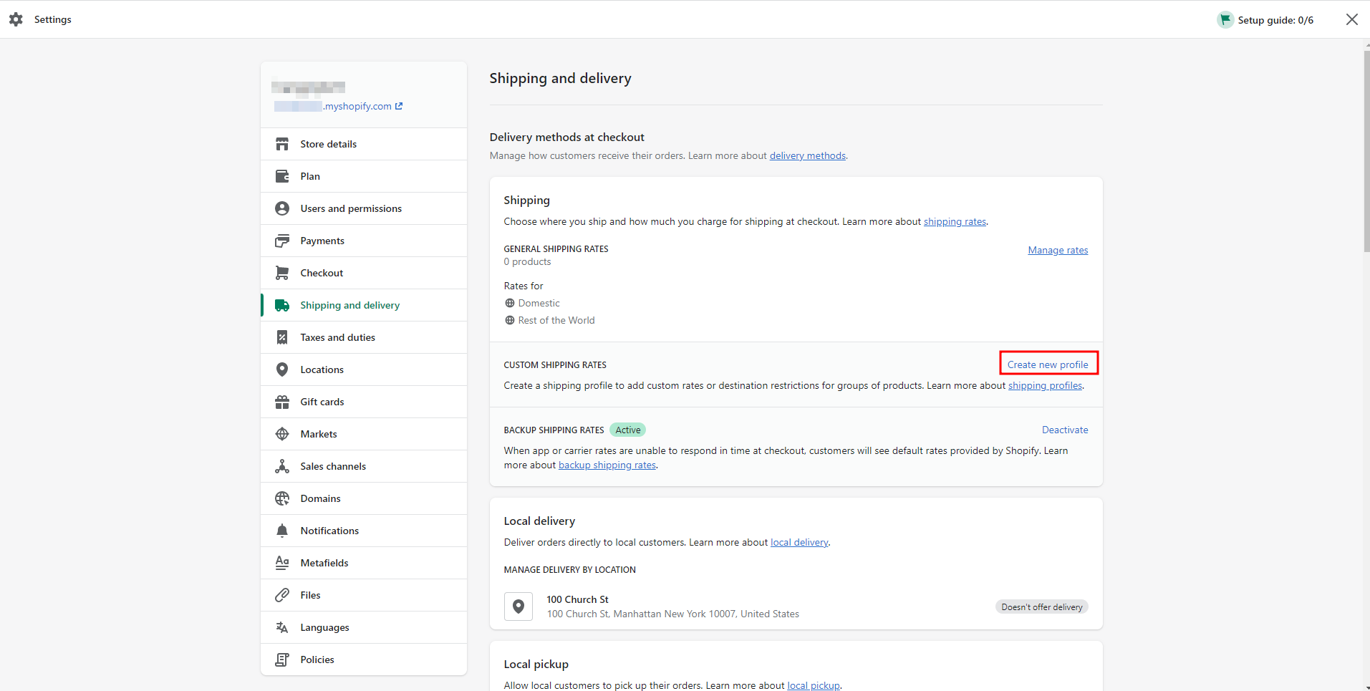
Task: Open the myshopify.com store link
Action: tap(338, 106)
